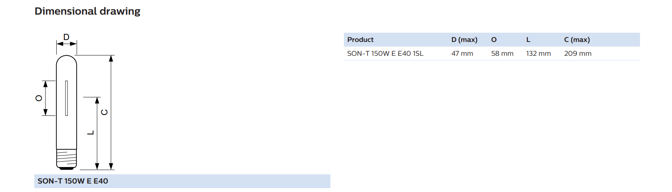Viewport: 672px width, 192px height.
Task: Select the C (max) column header
Action: coord(577,40)
